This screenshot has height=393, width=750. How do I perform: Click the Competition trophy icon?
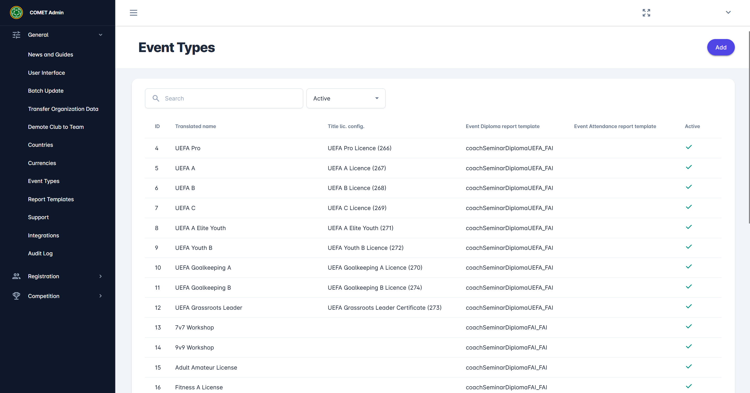[16, 296]
